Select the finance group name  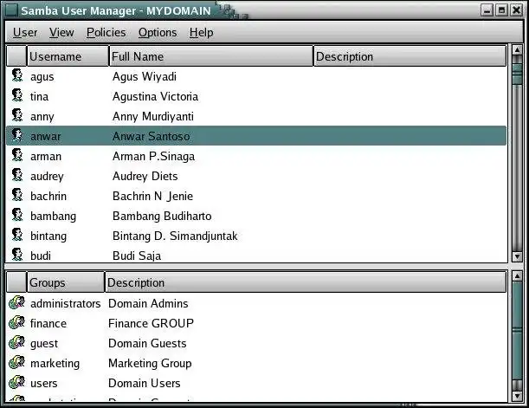tap(48, 323)
